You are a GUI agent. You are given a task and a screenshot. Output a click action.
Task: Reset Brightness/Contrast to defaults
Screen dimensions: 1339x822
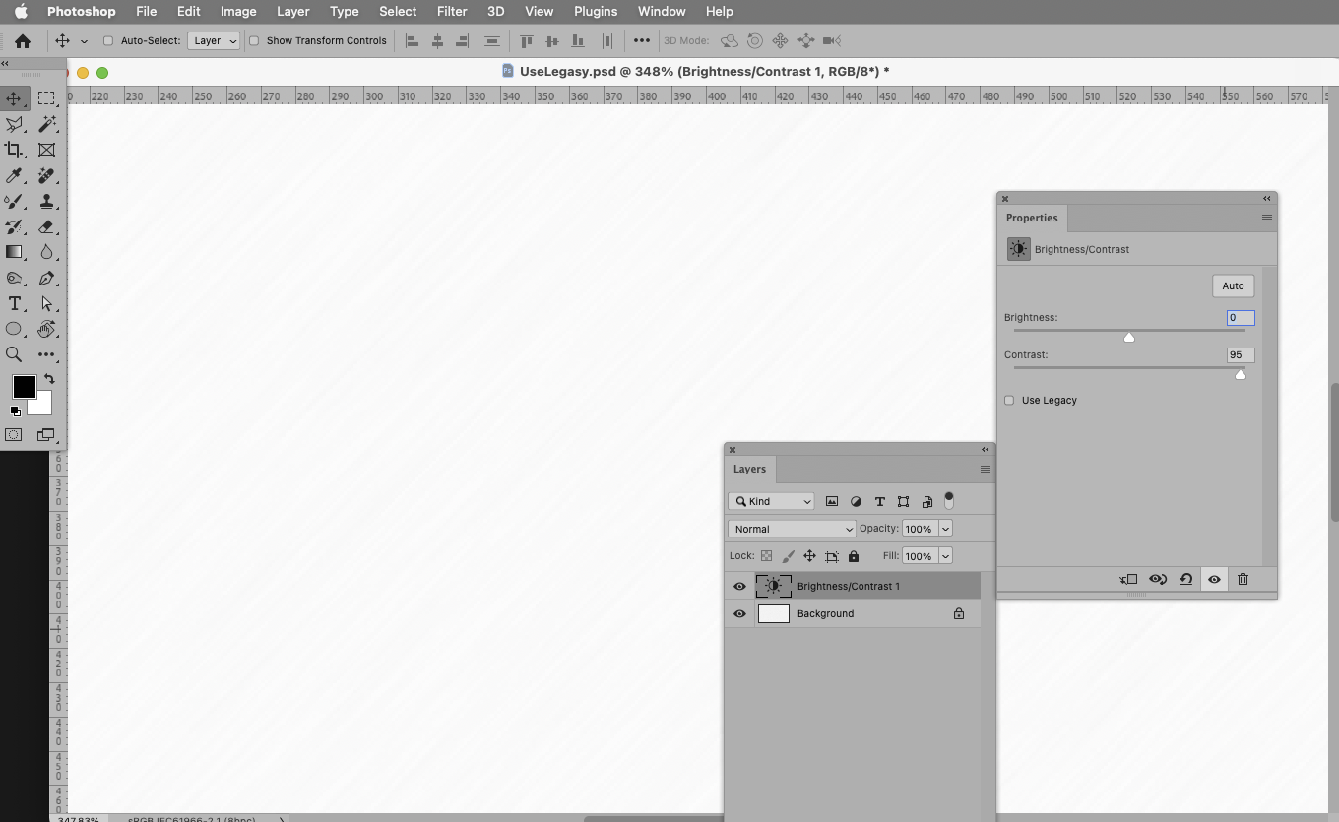(1186, 579)
